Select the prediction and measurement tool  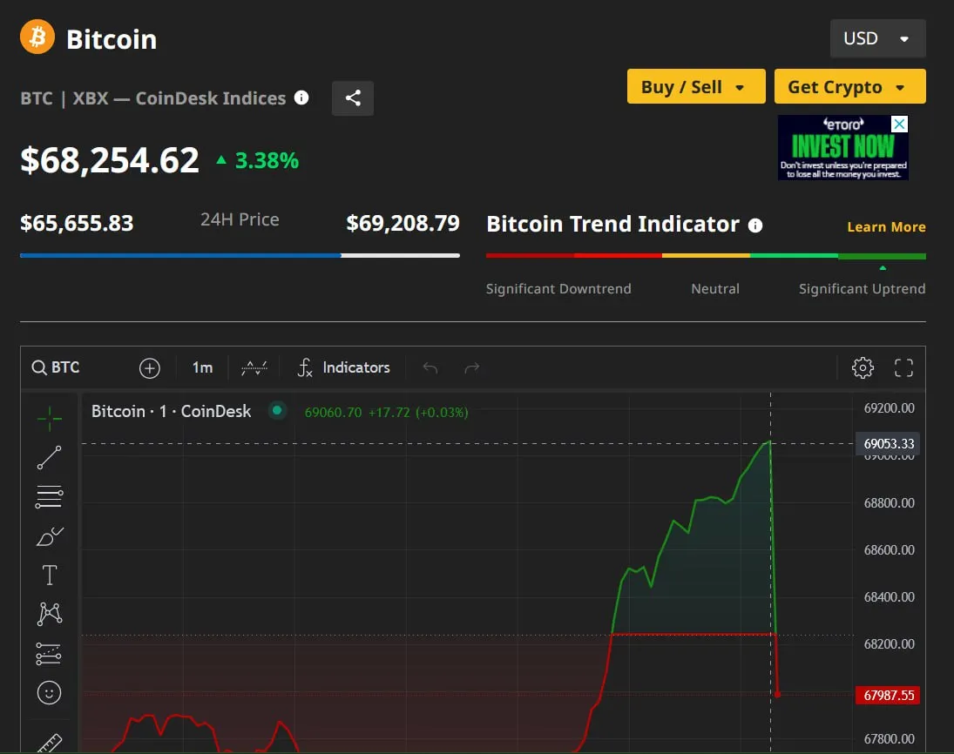49,654
